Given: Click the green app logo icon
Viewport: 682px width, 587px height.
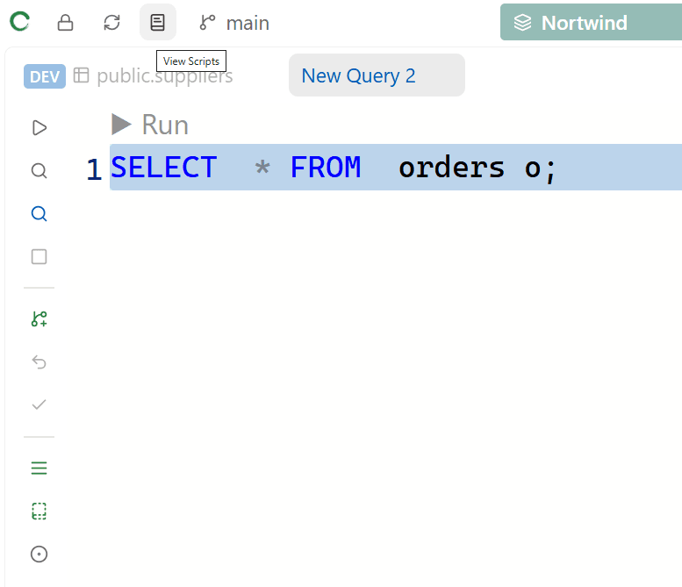Looking at the screenshot, I should 19,22.
